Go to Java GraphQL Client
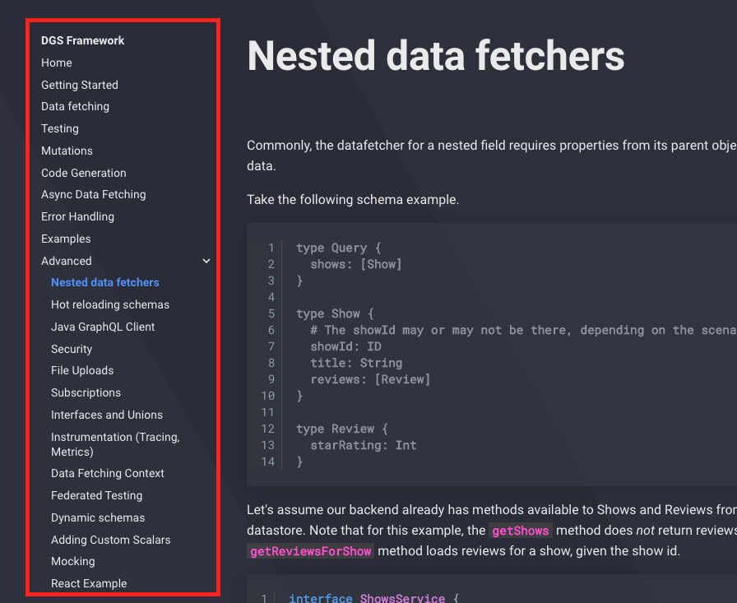The height and width of the screenshot is (603, 737). 103,327
